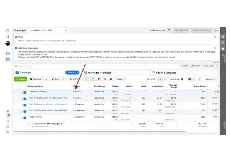Clear the 1 Selected filter pill

(78, 72)
